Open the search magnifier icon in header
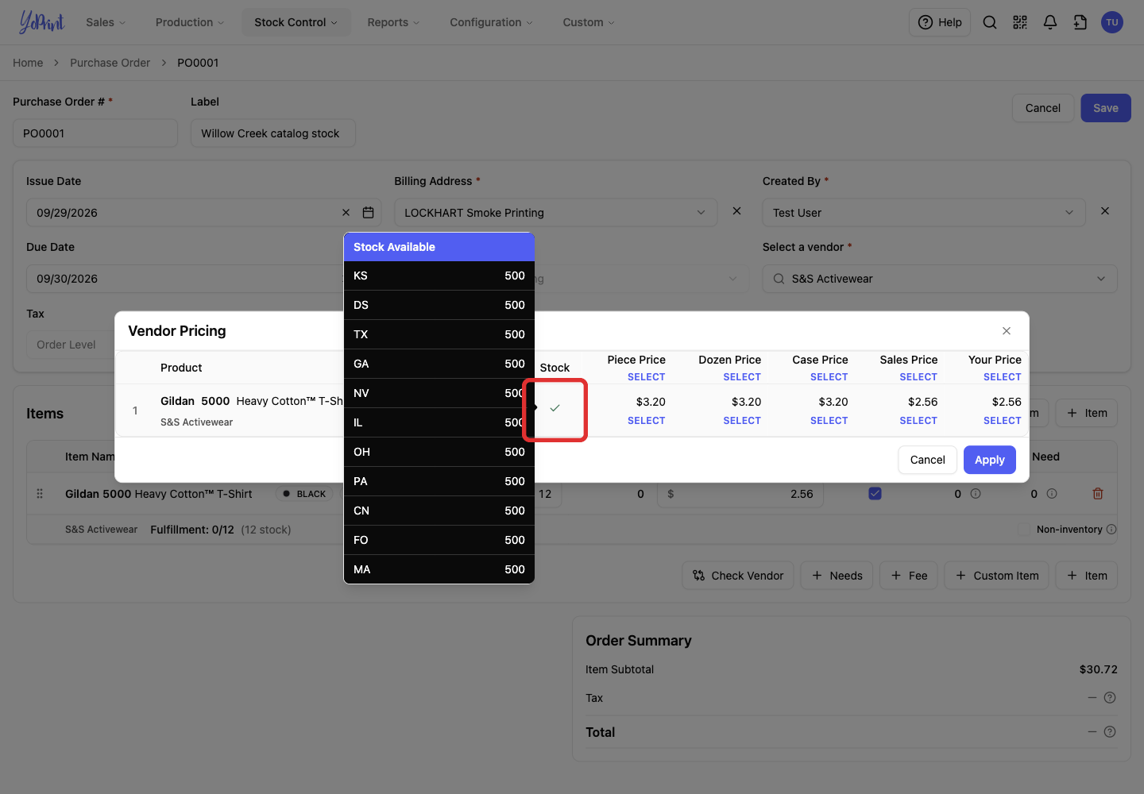1144x794 pixels. click(x=990, y=22)
